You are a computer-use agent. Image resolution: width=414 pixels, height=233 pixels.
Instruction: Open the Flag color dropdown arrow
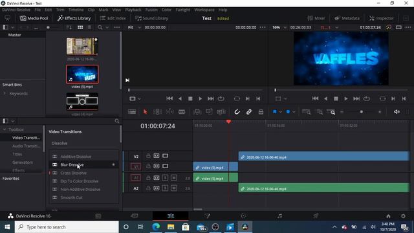(x=280, y=112)
